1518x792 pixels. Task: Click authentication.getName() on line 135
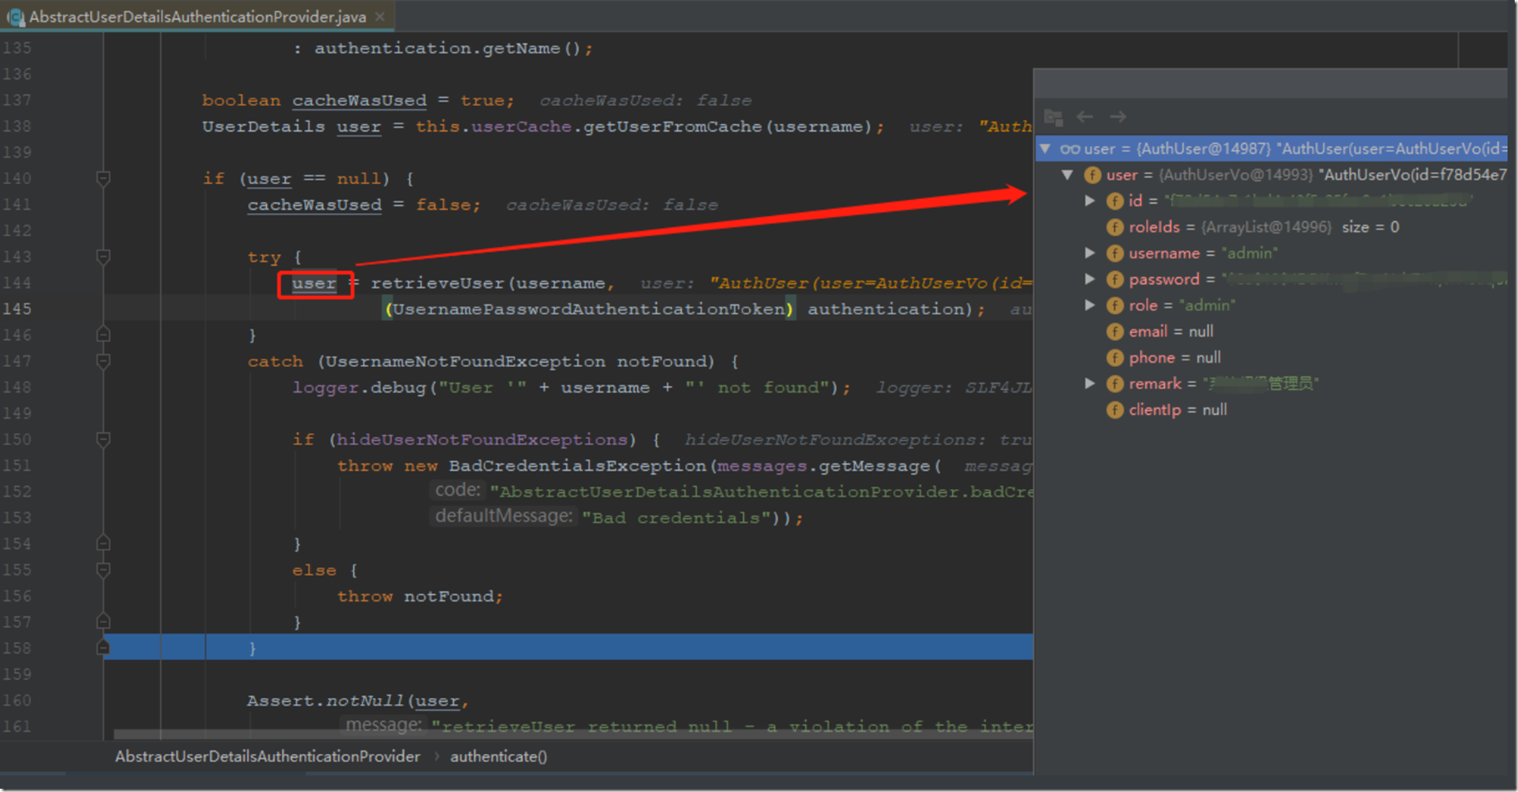tap(447, 48)
